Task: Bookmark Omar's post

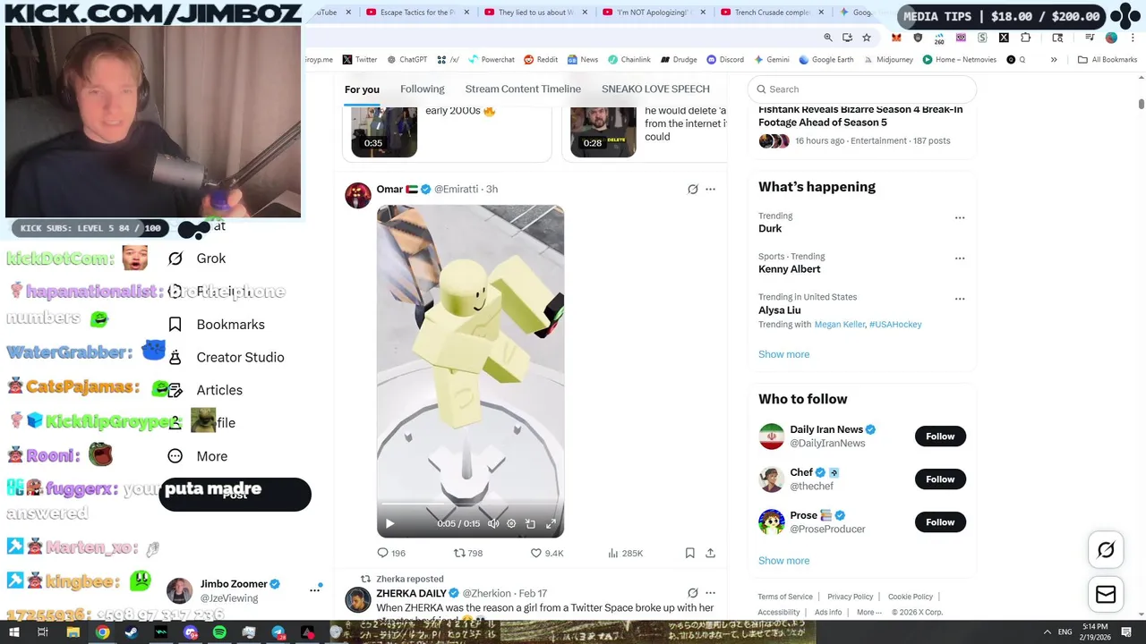Action: 690,553
